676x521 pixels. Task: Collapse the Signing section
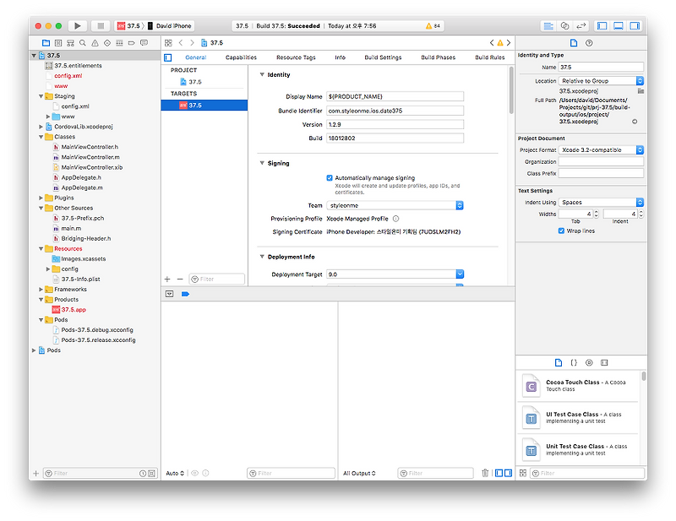coord(262,163)
